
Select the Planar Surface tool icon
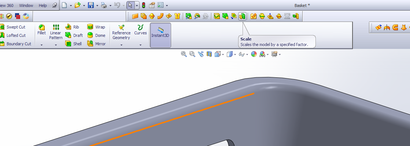click(x=135, y=16)
